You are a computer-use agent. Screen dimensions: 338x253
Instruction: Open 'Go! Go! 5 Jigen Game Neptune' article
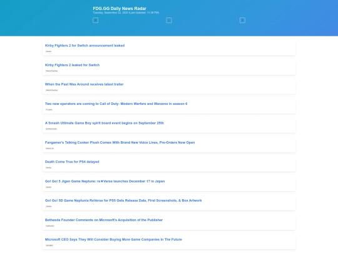tap(105, 181)
